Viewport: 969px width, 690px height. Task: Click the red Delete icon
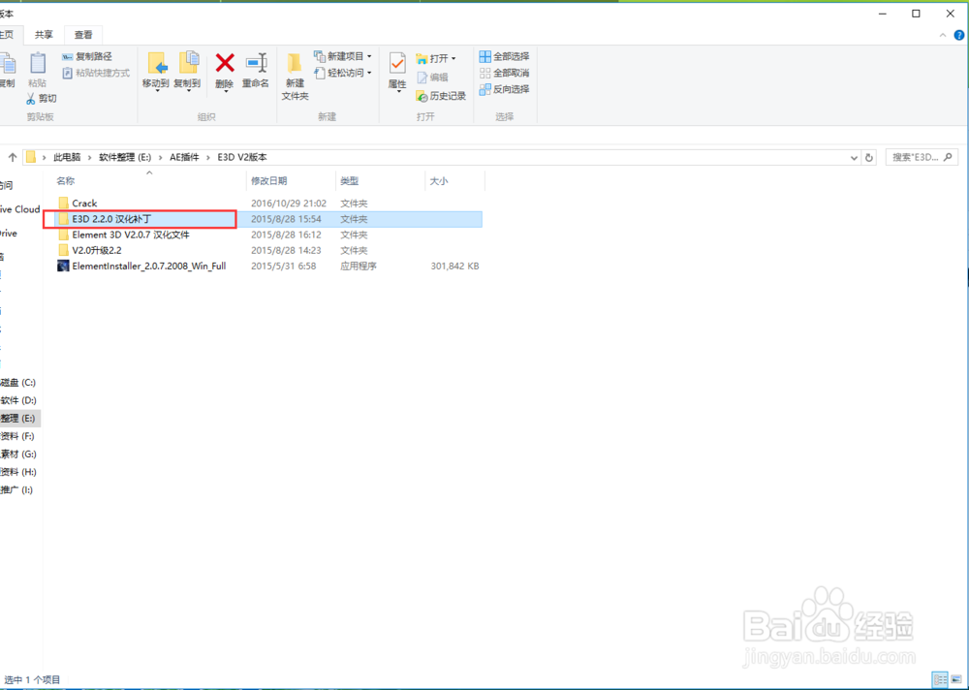click(x=225, y=63)
